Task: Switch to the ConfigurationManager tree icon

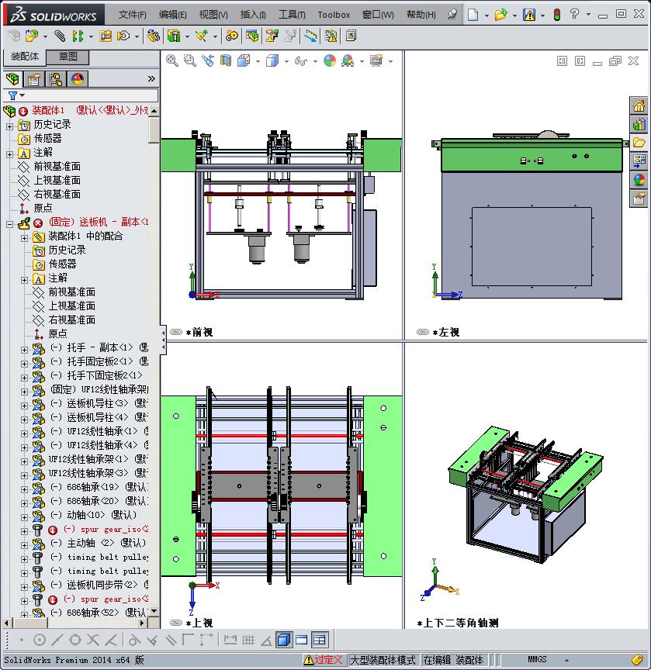Action: pyautogui.click(x=55, y=78)
